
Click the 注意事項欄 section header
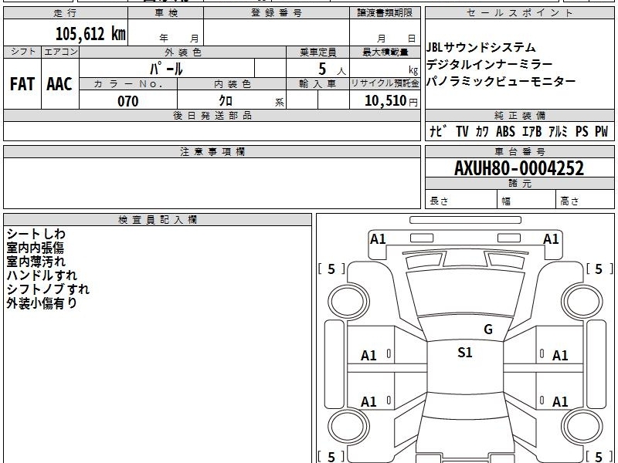click(212, 151)
